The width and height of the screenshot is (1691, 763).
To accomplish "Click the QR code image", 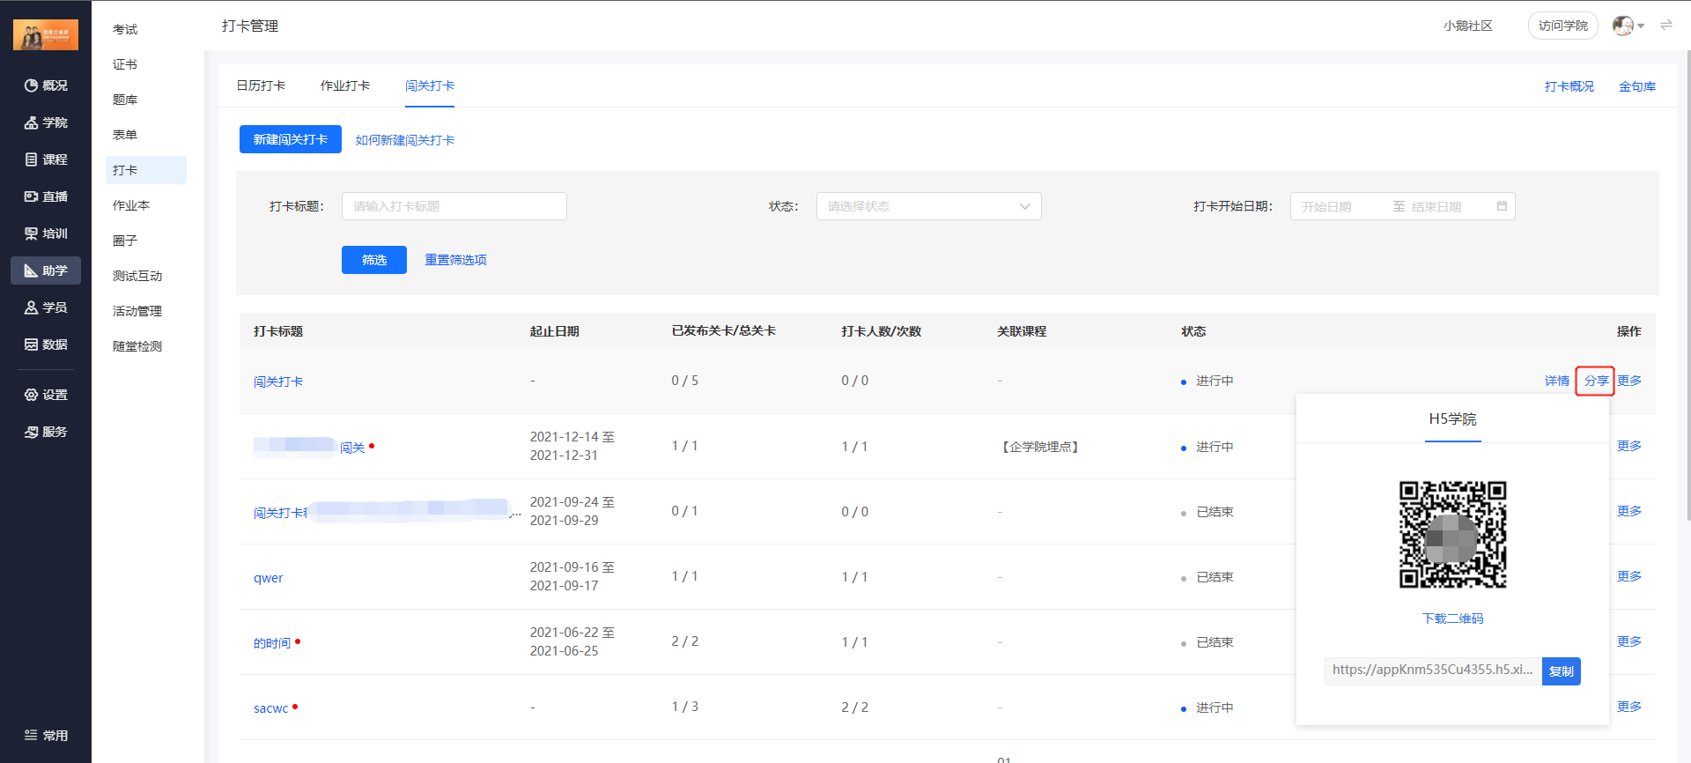I will [1453, 535].
